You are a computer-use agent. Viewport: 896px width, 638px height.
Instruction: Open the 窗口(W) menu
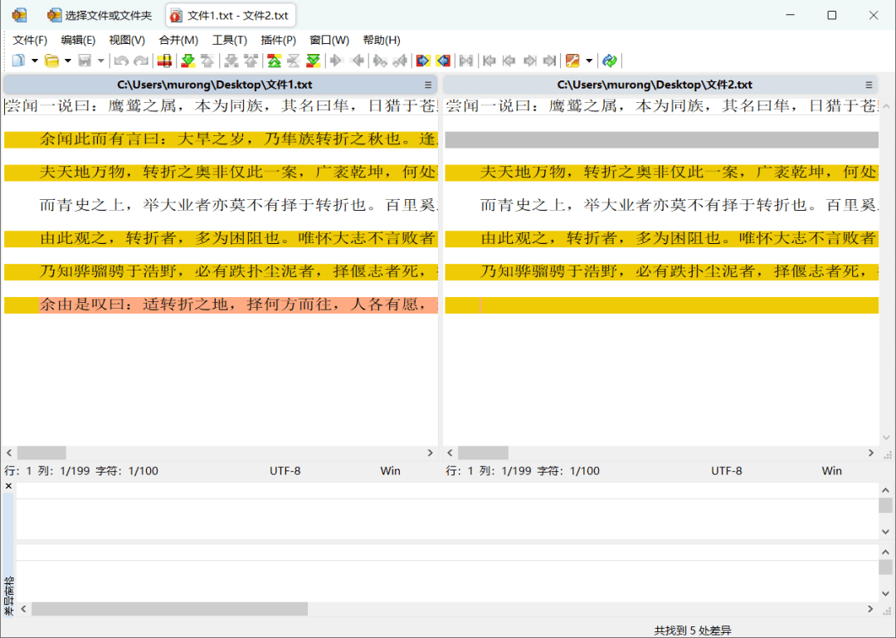[329, 40]
